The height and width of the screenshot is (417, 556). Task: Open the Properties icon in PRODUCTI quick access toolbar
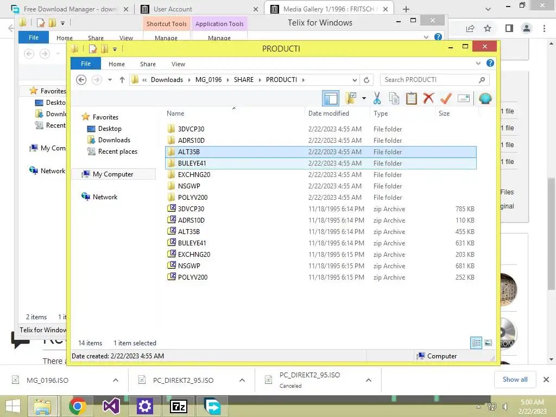click(x=92, y=49)
